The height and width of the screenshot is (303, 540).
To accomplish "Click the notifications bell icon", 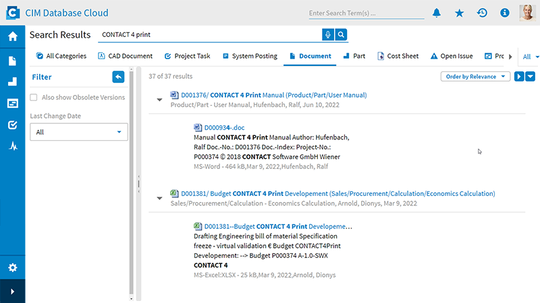I will [x=437, y=13].
